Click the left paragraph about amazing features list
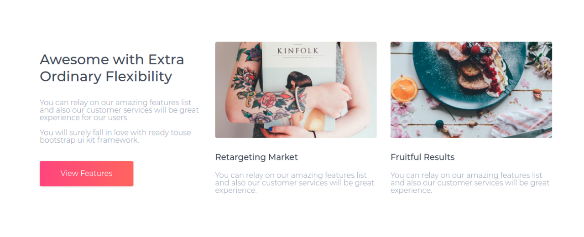The height and width of the screenshot is (237, 584). pos(119,110)
